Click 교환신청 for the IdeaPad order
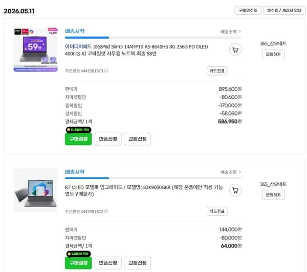Viewport: 307px width, 272px height. tap(138, 139)
